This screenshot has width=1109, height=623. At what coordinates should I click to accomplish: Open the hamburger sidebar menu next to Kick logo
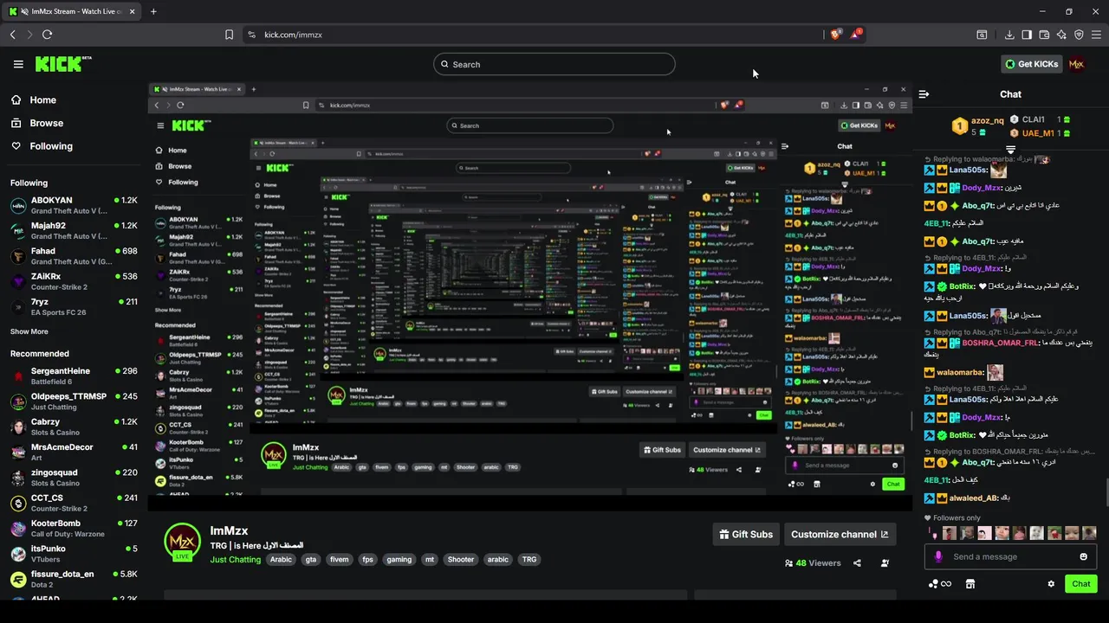18,64
